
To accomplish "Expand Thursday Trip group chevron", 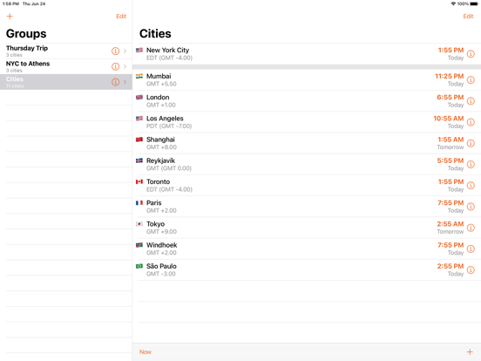I will (x=125, y=51).
